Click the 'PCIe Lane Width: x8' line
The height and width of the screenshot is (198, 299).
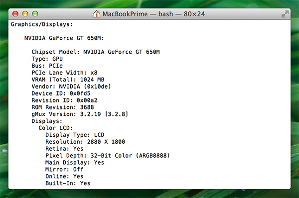(x=64, y=73)
